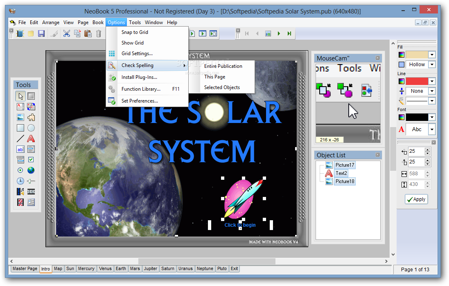Save publication with floppy disk icon
This screenshot has height=286, width=449.
coord(41,34)
